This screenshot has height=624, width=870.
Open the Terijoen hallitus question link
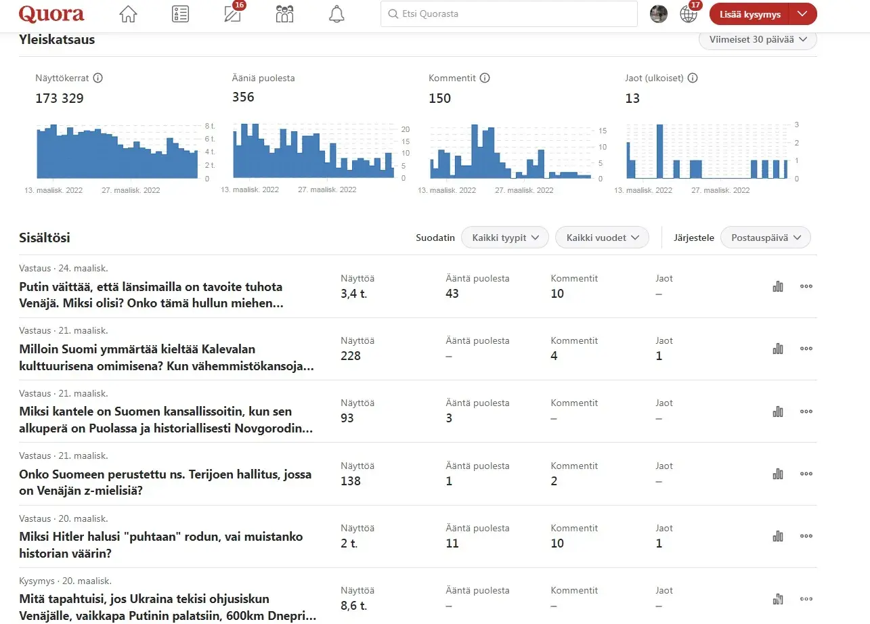165,483
